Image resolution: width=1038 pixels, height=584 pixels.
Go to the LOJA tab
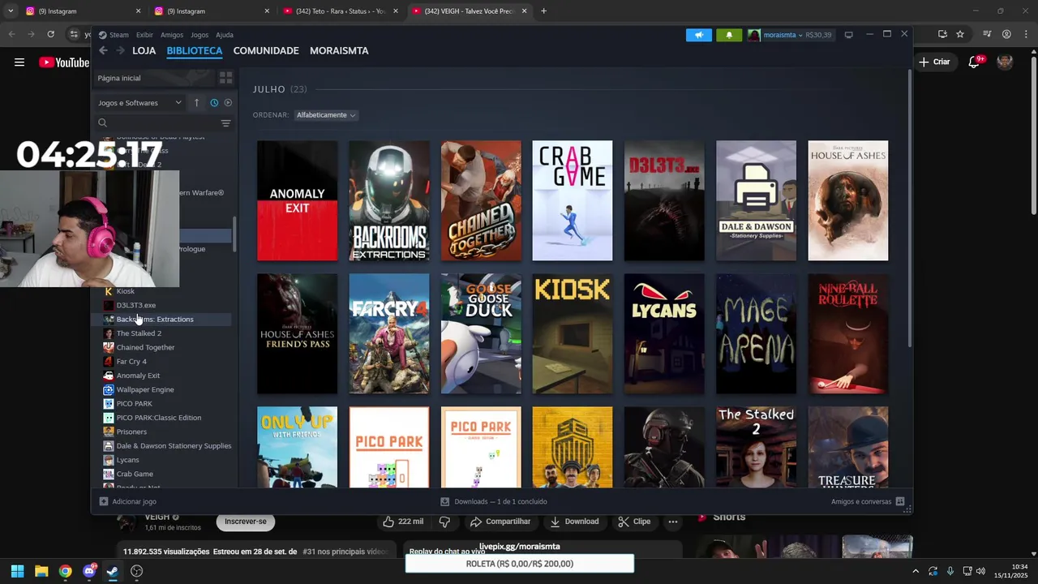[144, 50]
